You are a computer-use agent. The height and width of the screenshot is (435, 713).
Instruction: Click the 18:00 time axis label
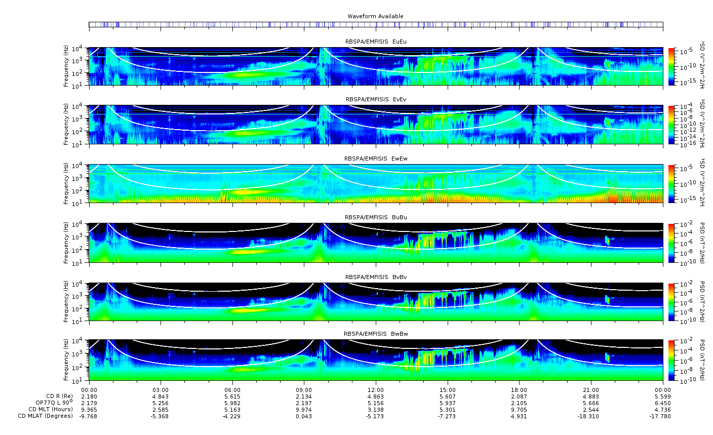[519, 390]
